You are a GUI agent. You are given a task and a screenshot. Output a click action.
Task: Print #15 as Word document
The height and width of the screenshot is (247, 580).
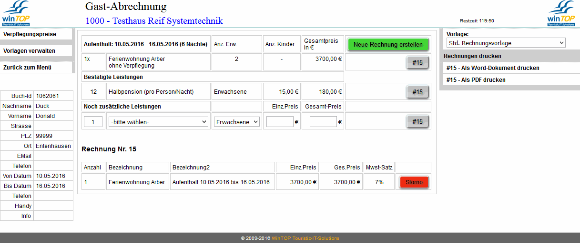tap(493, 68)
